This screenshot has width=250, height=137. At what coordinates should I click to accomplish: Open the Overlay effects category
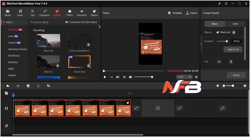click(x=12, y=43)
